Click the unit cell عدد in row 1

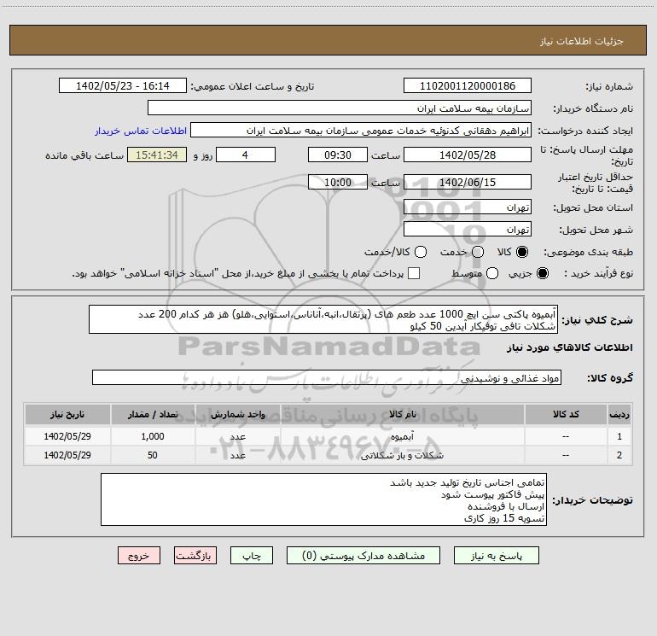coord(237,436)
